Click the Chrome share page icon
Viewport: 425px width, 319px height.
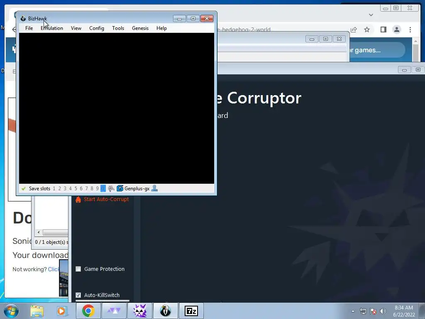pos(354,29)
